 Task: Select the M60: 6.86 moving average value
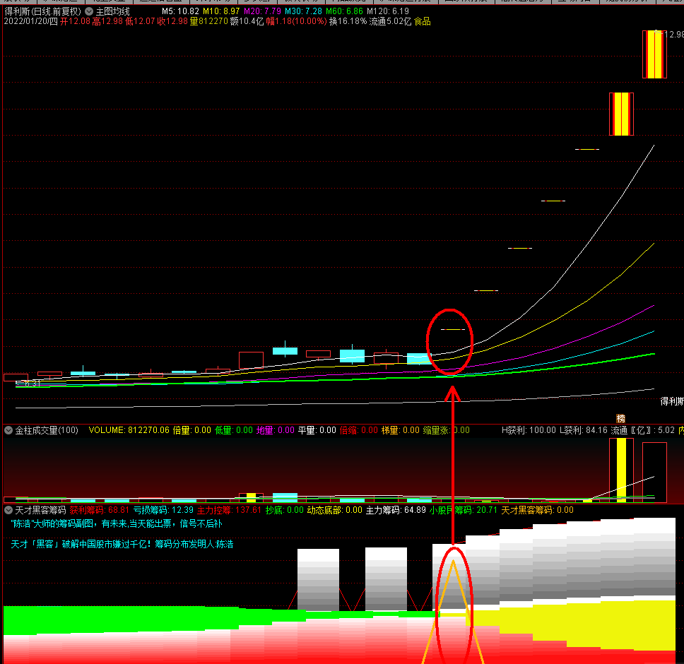click(x=344, y=11)
